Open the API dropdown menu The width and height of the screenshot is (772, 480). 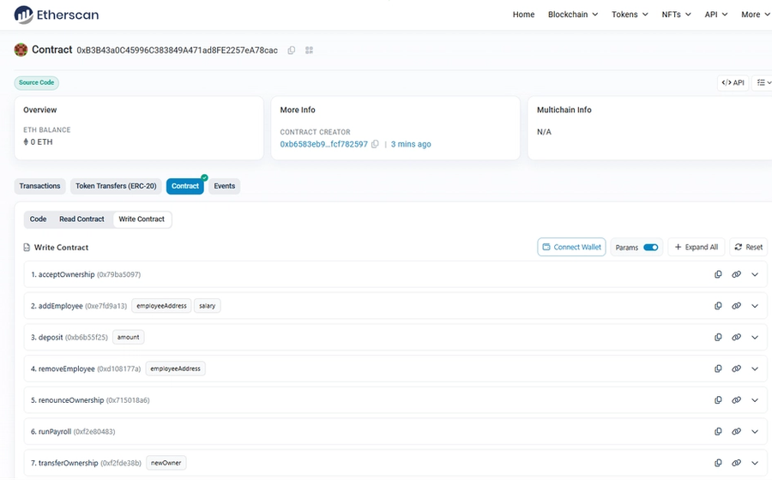coord(716,15)
